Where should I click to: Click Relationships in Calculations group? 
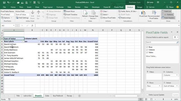click(124, 18)
